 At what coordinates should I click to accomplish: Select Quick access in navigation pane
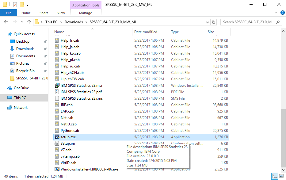pos(24,34)
